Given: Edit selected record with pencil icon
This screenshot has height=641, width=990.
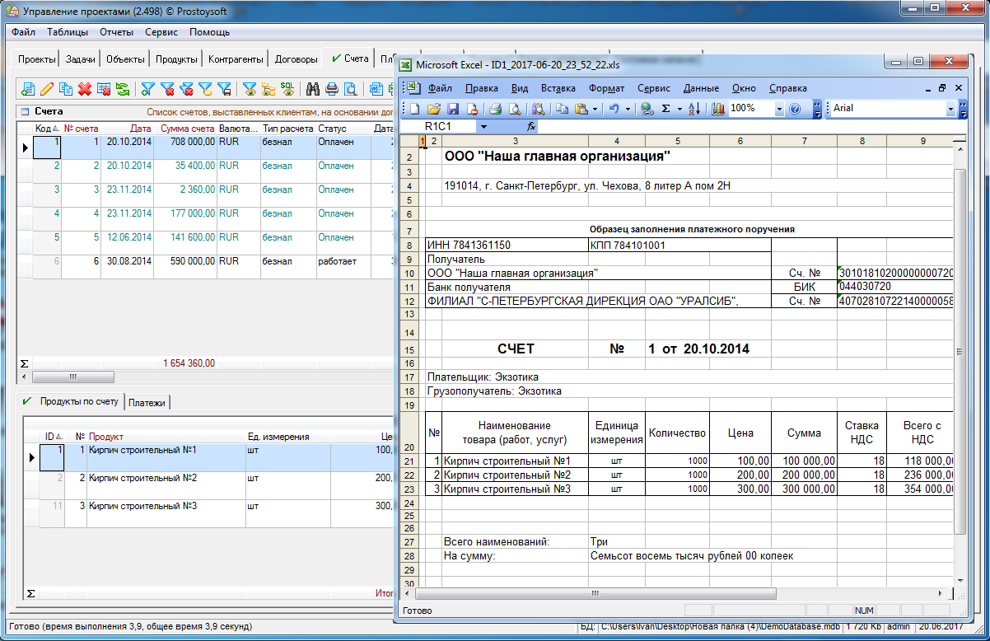Looking at the screenshot, I should tap(46, 88).
